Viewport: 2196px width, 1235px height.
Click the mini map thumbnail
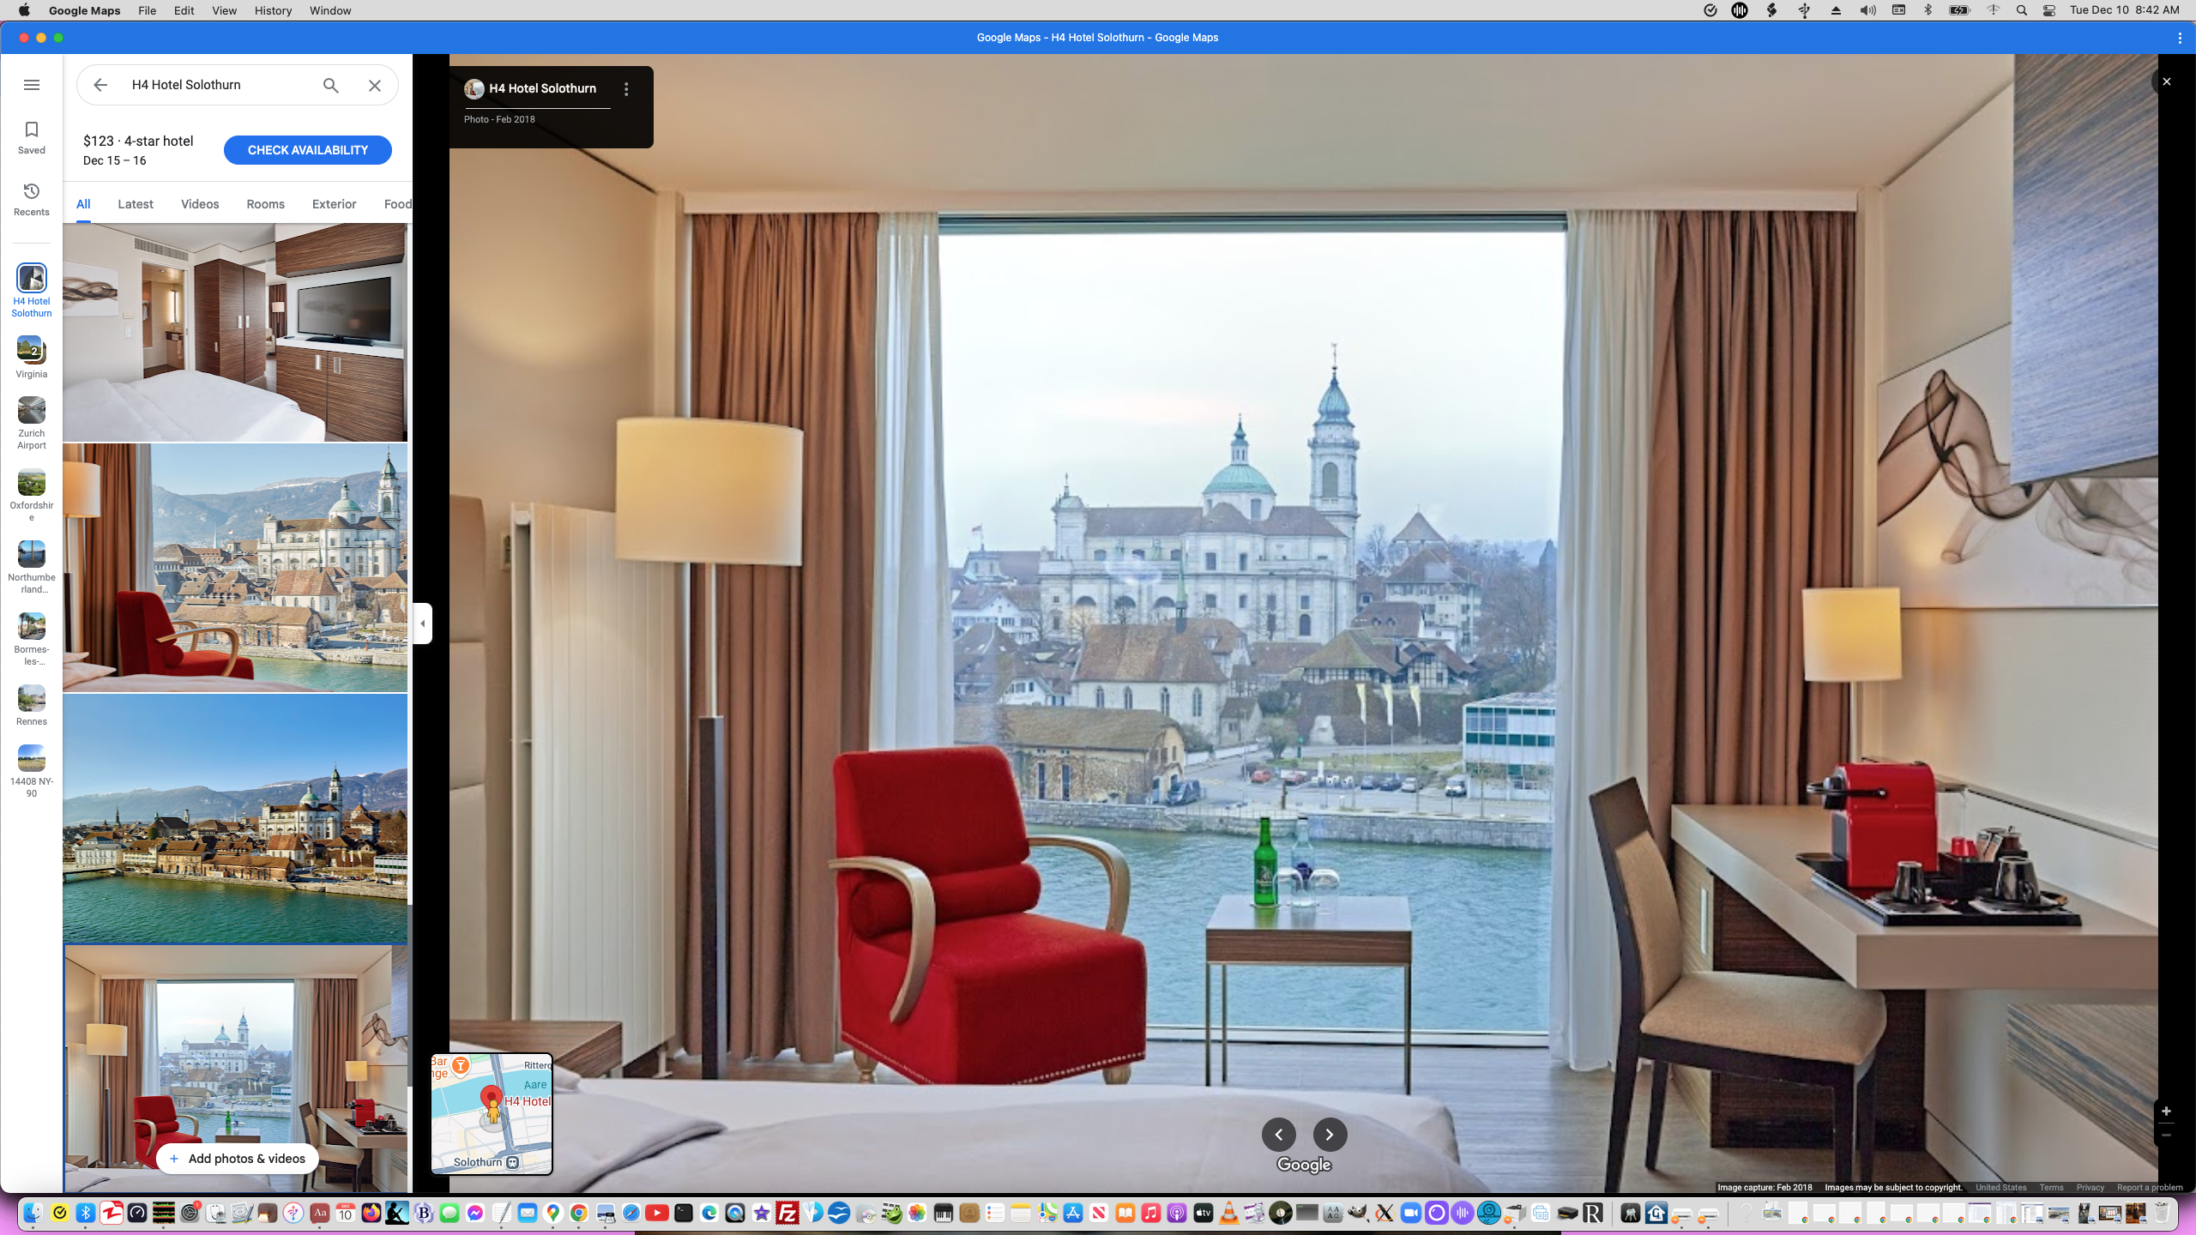[x=492, y=1114]
